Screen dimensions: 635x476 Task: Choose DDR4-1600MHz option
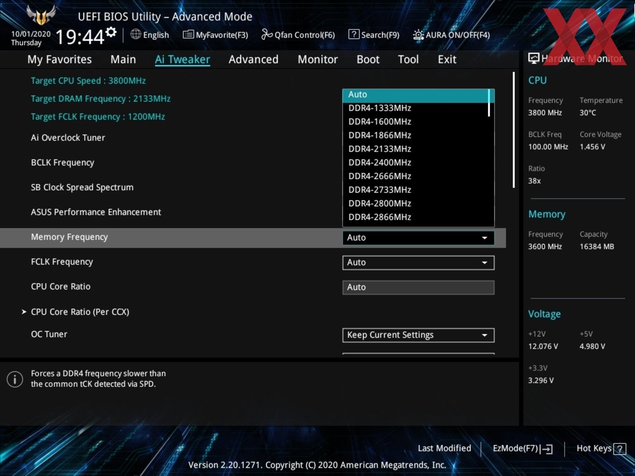416,122
